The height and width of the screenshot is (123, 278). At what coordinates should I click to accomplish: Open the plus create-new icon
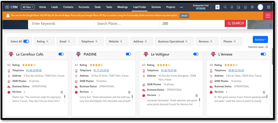pyautogui.click(x=217, y=7)
